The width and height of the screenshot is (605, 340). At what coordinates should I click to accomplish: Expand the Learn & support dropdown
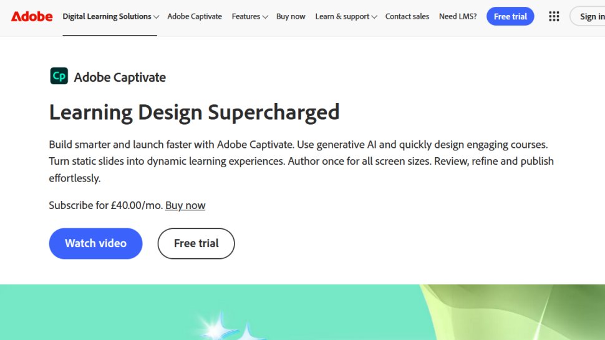[x=346, y=17]
